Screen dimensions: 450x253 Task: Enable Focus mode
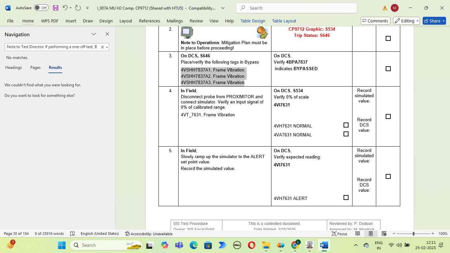click(339, 234)
